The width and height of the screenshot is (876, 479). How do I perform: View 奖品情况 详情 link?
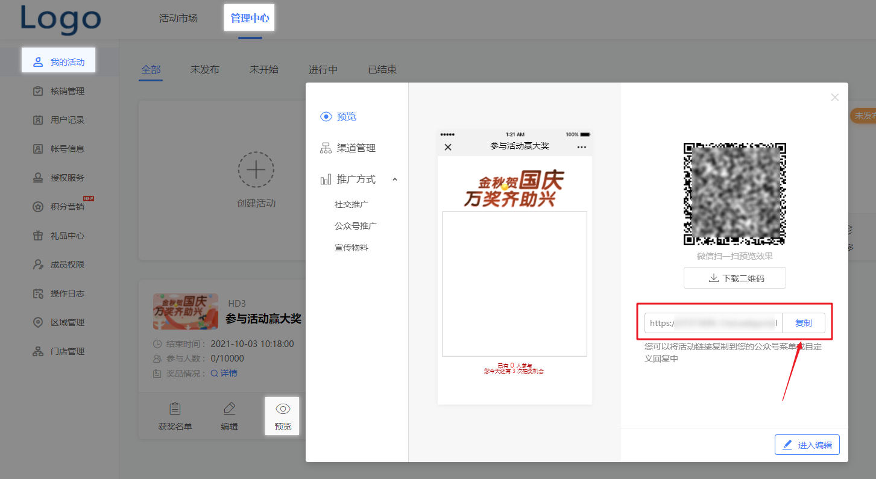[224, 373]
